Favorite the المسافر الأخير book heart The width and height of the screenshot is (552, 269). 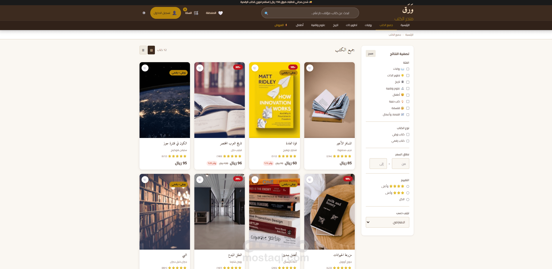[310, 68]
